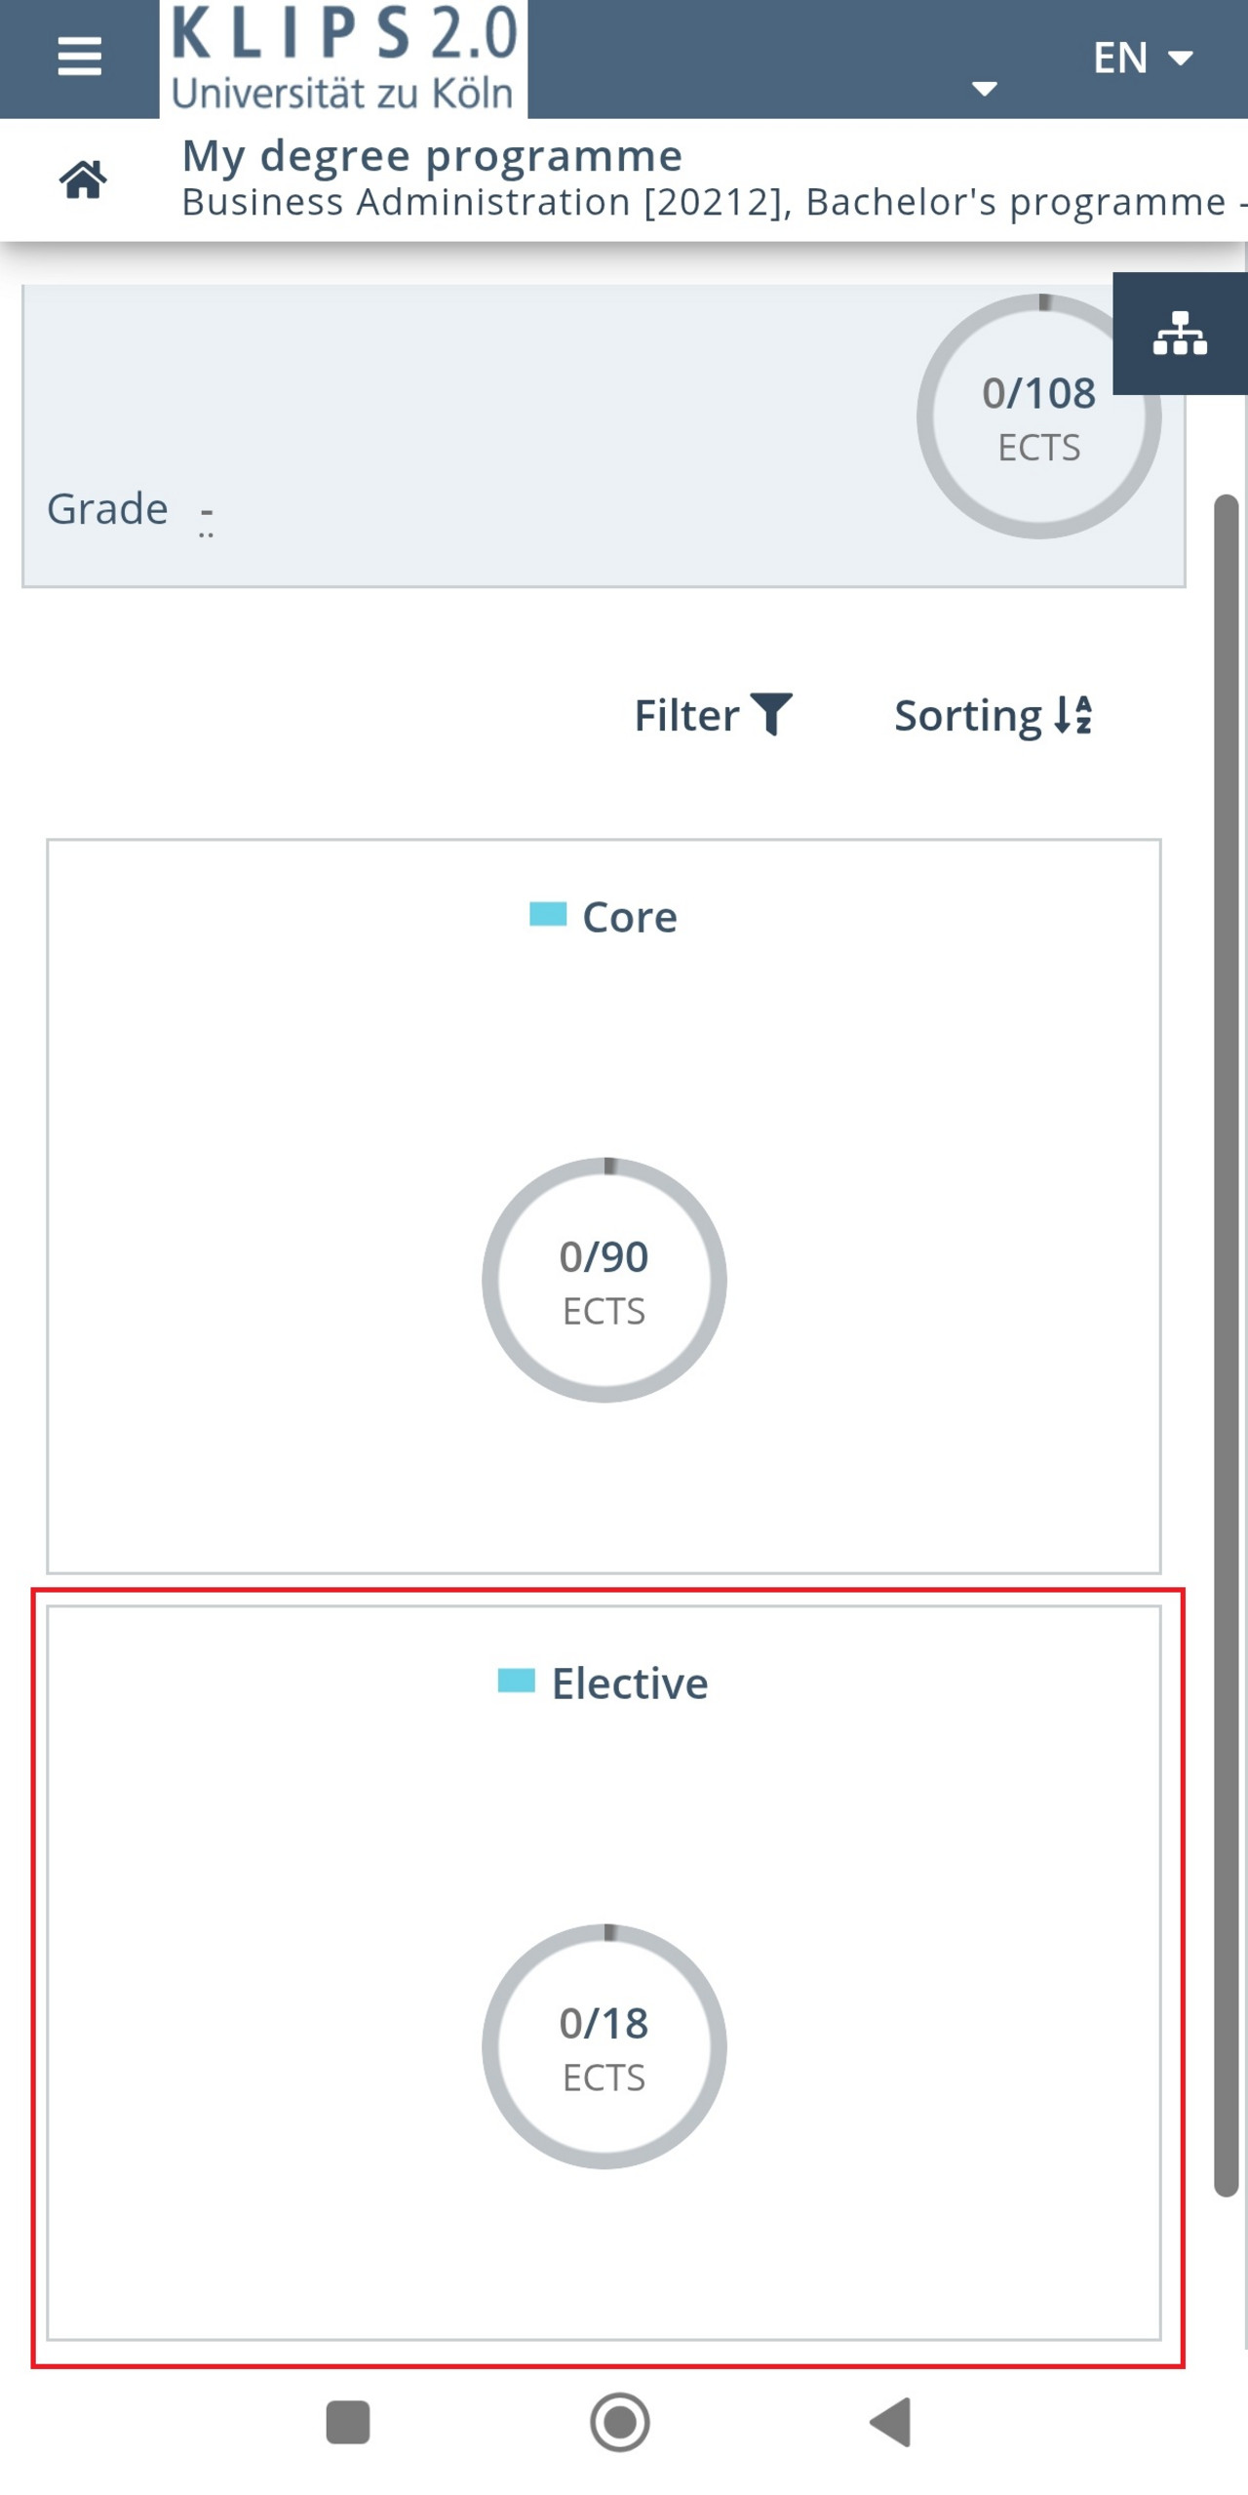Click the 0/18 ECTS progress ring
This screenshot has height=2495, width=1248.
click(x=604, y=2046)
